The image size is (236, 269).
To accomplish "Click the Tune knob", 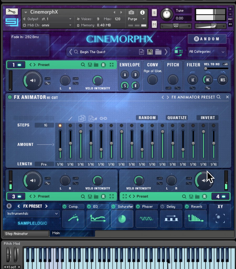I will click(x=167, y=14).
